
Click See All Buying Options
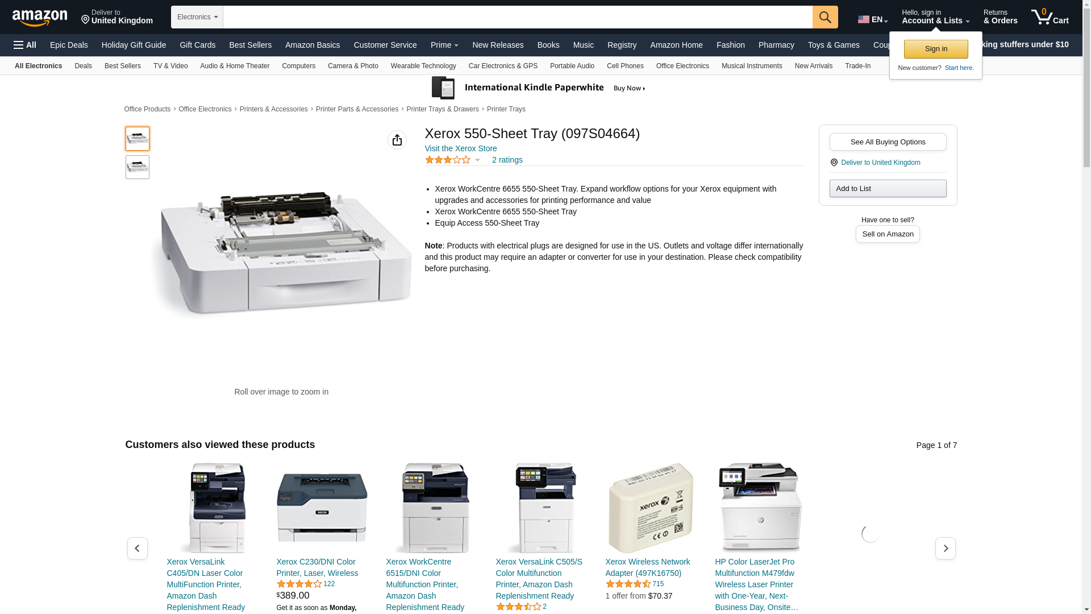click(x=888, y=142)
